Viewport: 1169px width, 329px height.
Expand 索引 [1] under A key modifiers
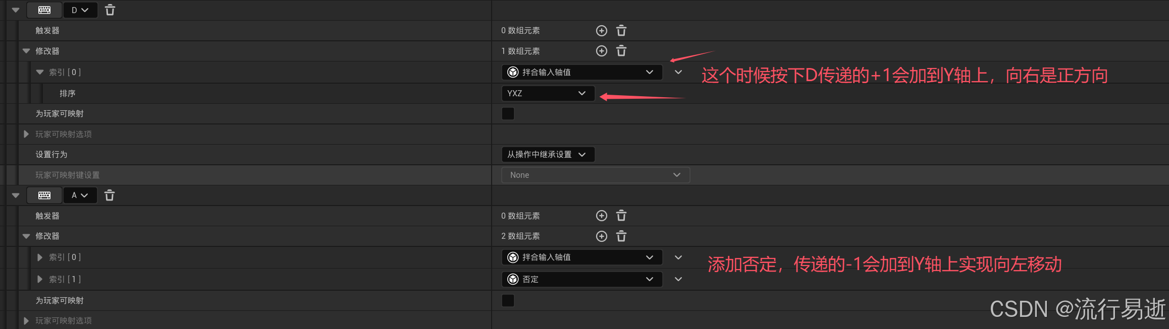(x=40, y=279)
